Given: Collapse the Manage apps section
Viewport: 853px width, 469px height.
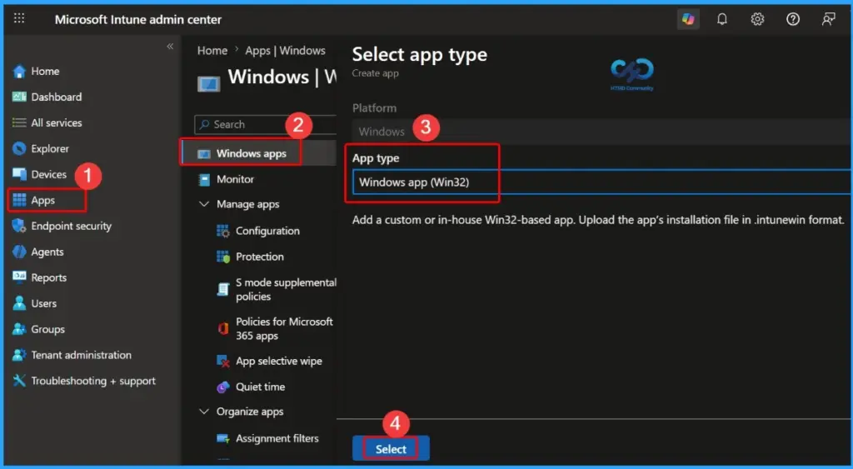Looking at the screenshot, I should tap(204, 204).
